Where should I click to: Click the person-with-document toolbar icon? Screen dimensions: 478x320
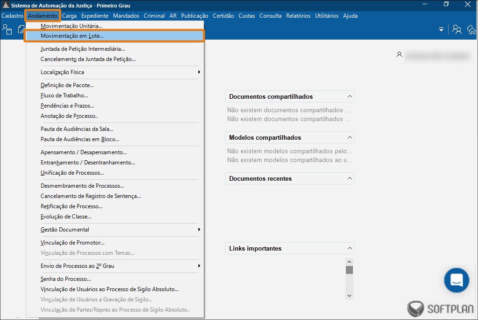pos(7,29)
